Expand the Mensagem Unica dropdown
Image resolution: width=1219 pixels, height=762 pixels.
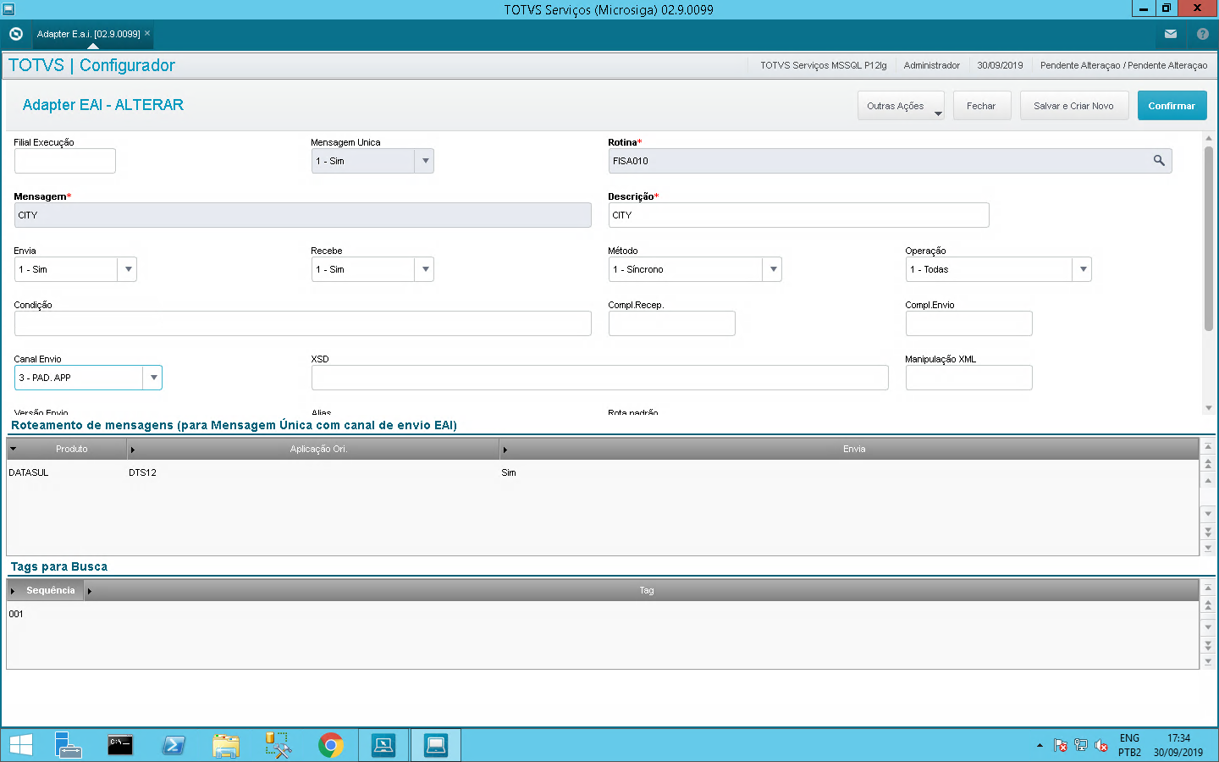pyautogui.click(x=425, y=161)
